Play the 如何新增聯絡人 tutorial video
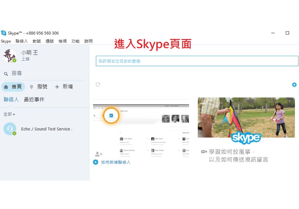Image resolution: width=299 pixels, height=209 pixels. 95,162
